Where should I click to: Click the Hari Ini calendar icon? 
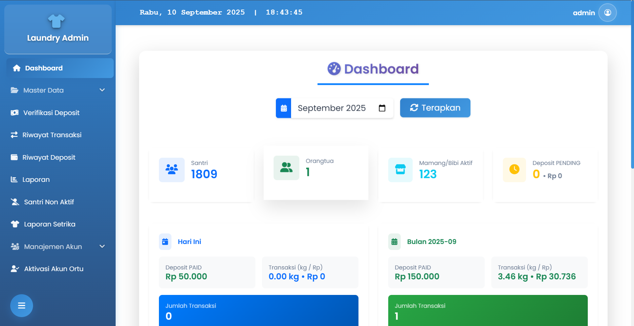(165, 242)
